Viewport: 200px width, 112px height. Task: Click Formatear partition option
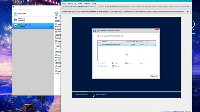[x=129, y=63]
